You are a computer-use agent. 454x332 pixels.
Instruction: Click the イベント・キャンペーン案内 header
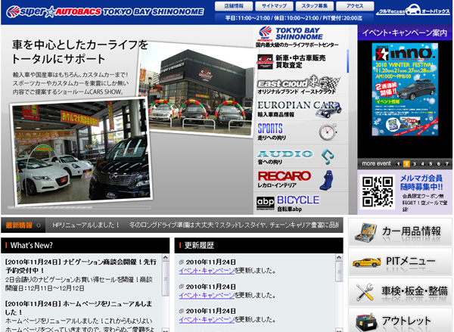[x=405, y=33]
